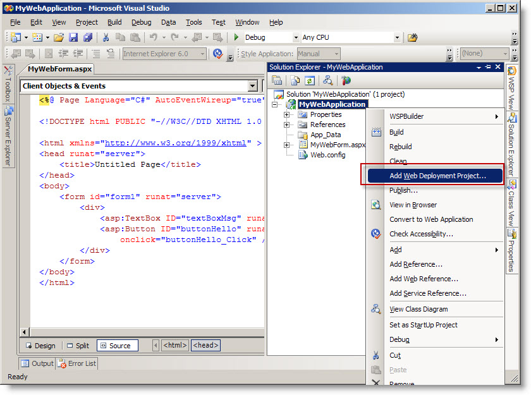The width and height of the screenshot is (531, 395).
Task: Click the Open File folder icon
Action: tap(59, 38)
